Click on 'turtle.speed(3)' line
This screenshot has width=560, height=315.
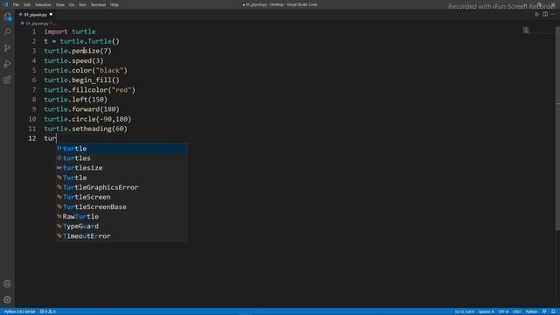tap(73, 60)
